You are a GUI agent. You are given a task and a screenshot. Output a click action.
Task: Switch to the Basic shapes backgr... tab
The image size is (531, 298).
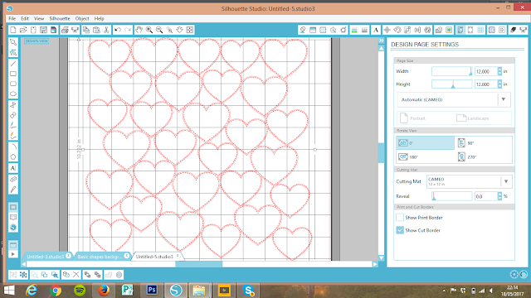(x=100, y=257)
